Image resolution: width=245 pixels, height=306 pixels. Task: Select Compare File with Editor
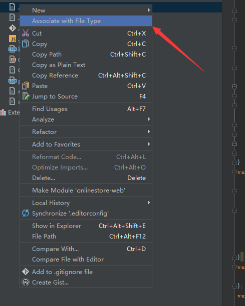pyautogui.click(x=86, y=259)
